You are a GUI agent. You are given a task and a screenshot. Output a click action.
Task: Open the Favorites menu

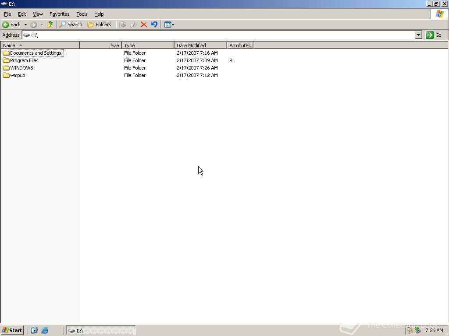[59, 14]
